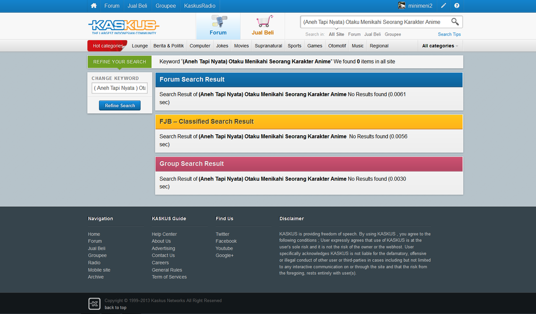Open the Jual Beli shopping cart tab
536x314 pixels.
(263, 26)
